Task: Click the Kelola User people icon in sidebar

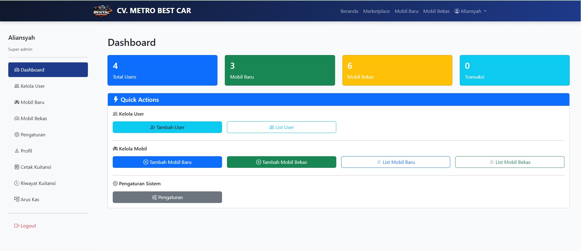Action: pyautogui.click(x=17, y=86)
